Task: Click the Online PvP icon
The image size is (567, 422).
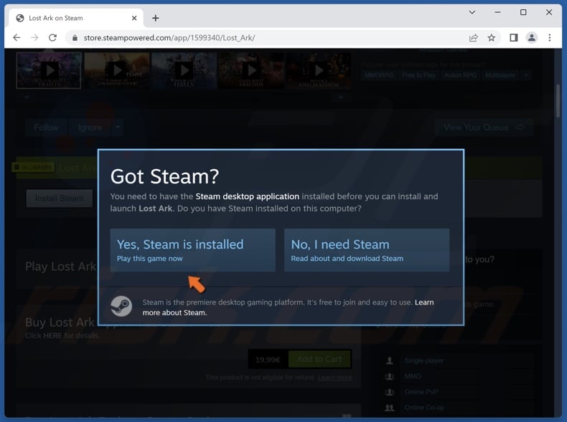Action: click(390, 392)
